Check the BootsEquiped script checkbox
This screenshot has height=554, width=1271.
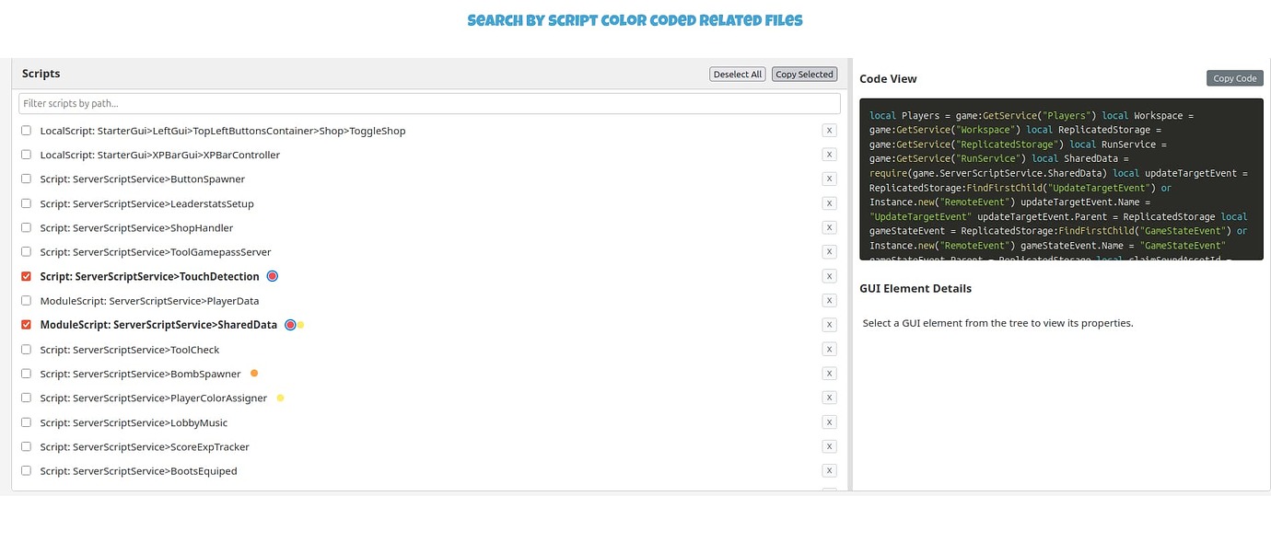tap(26, 470)
